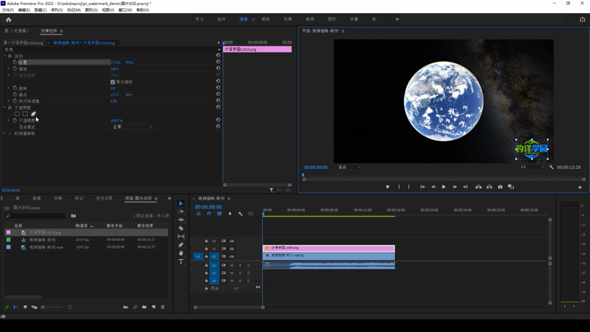Open the blend mode dropdown

131,127
